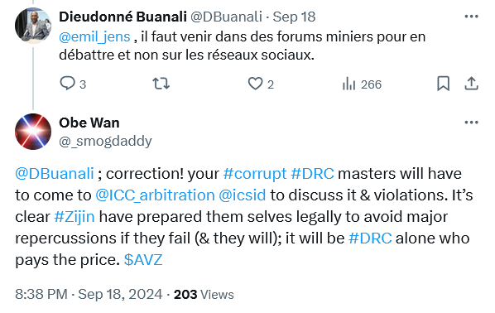Open the #corrupt hashtag
The height and width of the screenshot is (313, 495).
255,174
